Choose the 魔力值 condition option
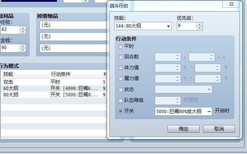Viewport: 247px width, 154px height. pos(121,78)
